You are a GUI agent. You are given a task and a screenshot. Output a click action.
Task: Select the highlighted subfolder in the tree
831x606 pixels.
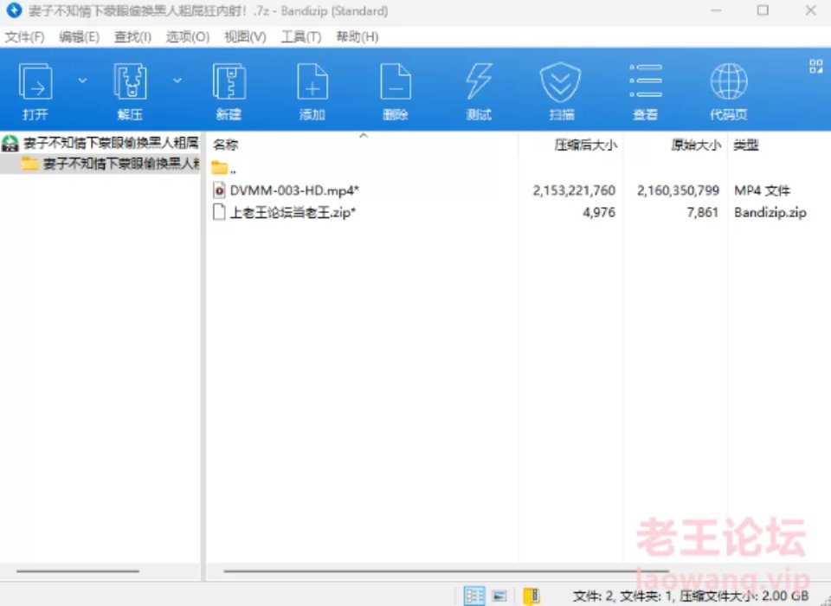click(121, 164)
